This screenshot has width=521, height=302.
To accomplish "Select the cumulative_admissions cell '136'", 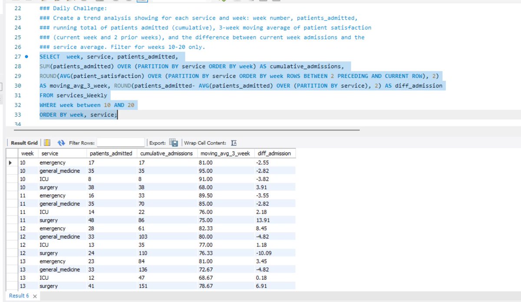I will [x=166, y=270].
